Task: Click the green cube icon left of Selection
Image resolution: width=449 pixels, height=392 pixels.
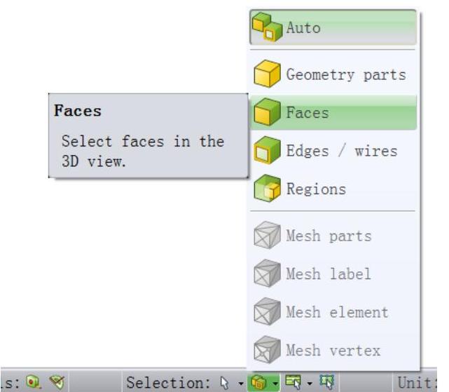Action: click(34, 382)
